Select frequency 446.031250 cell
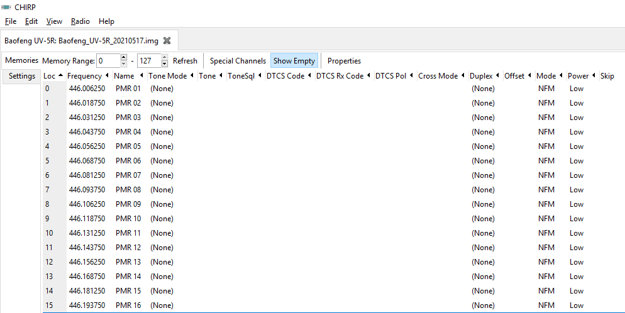The width and height of the screenshot is (625, 313). coord(87,118)
